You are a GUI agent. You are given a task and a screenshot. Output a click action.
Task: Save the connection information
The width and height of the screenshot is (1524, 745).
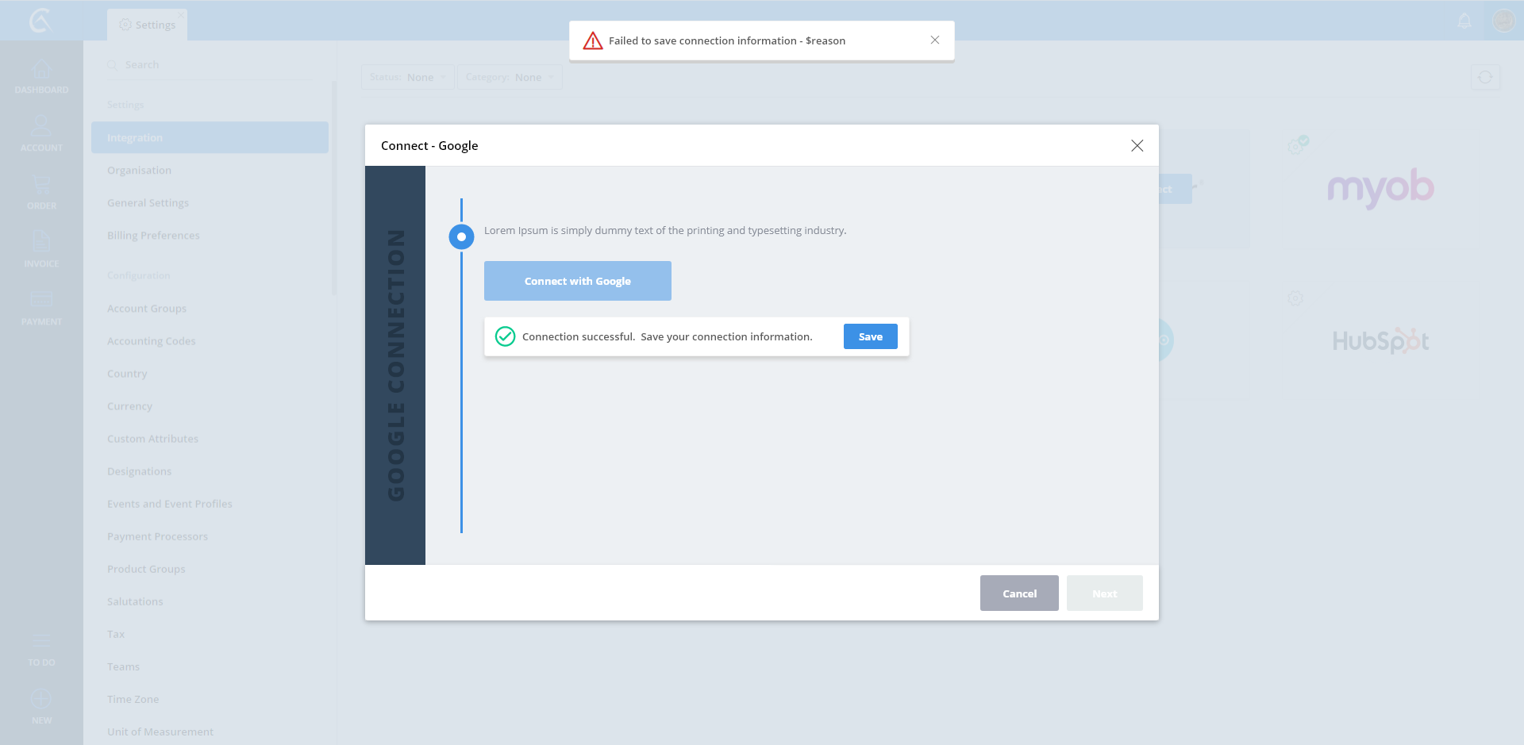tap(870, 336)
